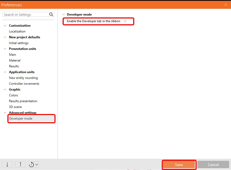This screenshot has height=170, width=231.
Task: Collapse the Graphic section chevron
Action: tap(5, 89)
